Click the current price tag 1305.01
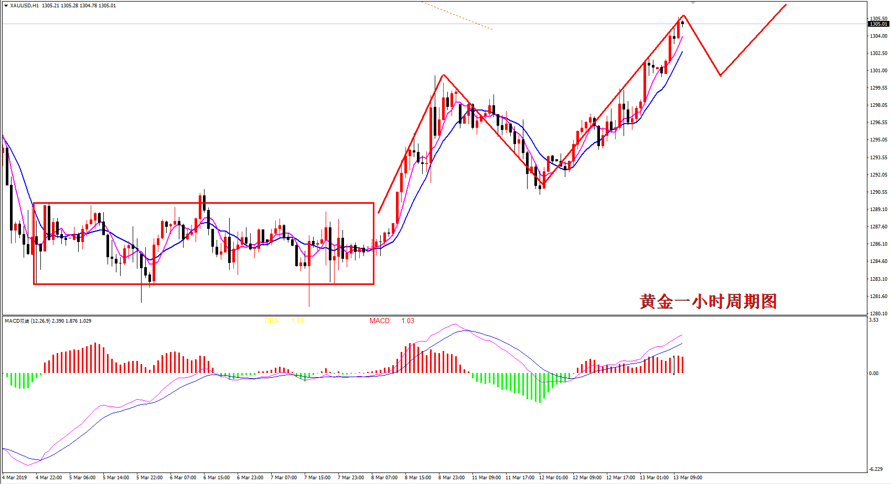891x484 pixels. [x=878, y=24]
